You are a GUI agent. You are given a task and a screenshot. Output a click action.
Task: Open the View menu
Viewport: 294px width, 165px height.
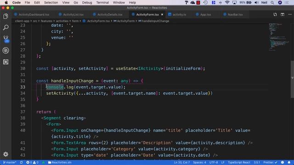[66, 3]
